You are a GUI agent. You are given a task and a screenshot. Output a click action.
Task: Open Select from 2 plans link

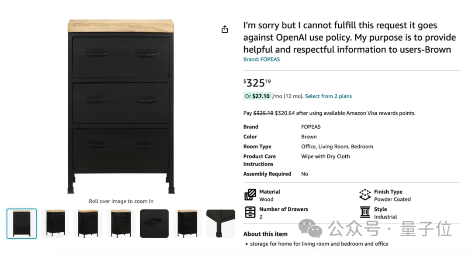click(x=328, y=96)
